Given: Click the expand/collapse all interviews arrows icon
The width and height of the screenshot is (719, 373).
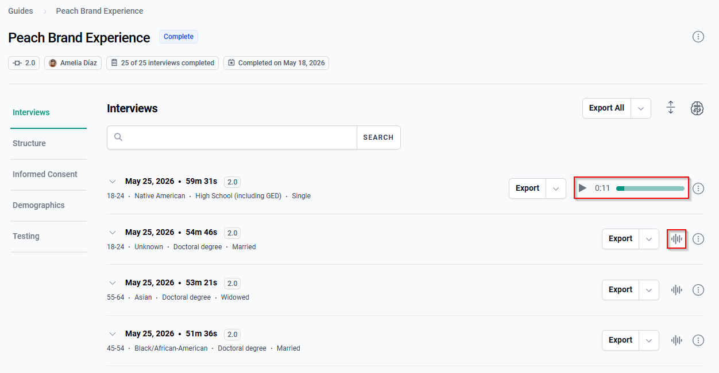Looking at the screenshot, I should (x=671, y=108).
